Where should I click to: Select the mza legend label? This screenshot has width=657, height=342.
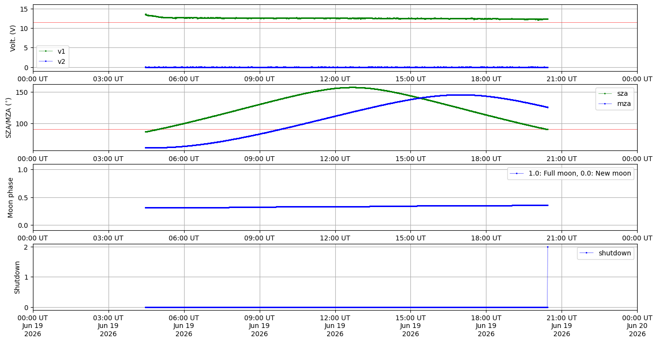pyautogui.click(x=623, y=104)
